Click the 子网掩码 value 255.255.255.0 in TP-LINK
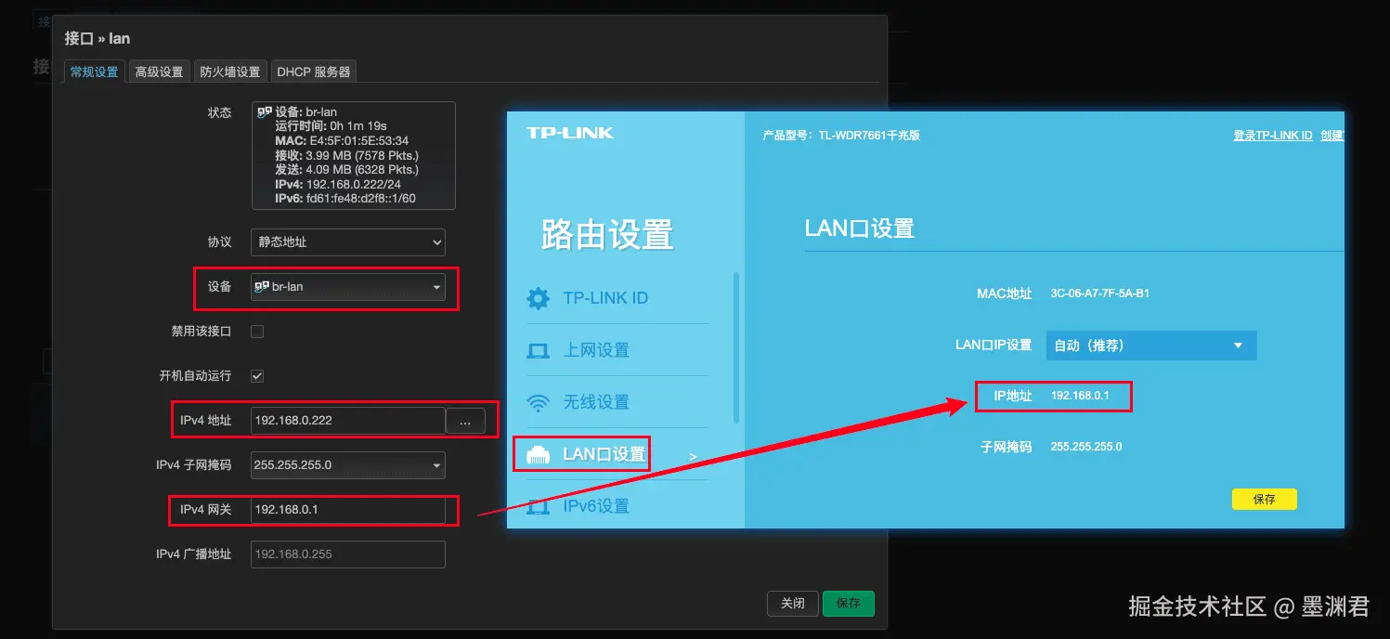 pyautogui.click(x=1086, y=447)
